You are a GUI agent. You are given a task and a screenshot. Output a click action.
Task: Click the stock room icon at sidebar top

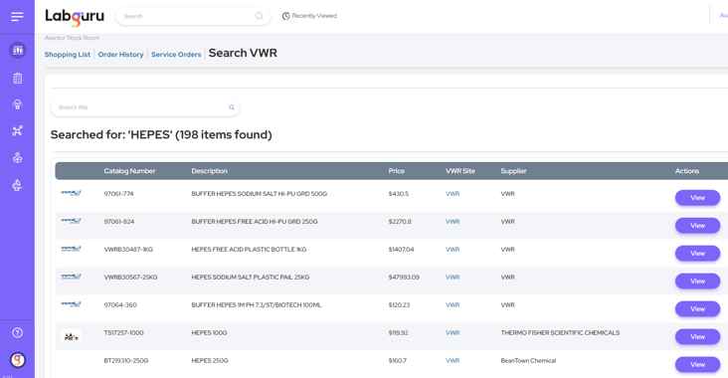pos(18,50)
